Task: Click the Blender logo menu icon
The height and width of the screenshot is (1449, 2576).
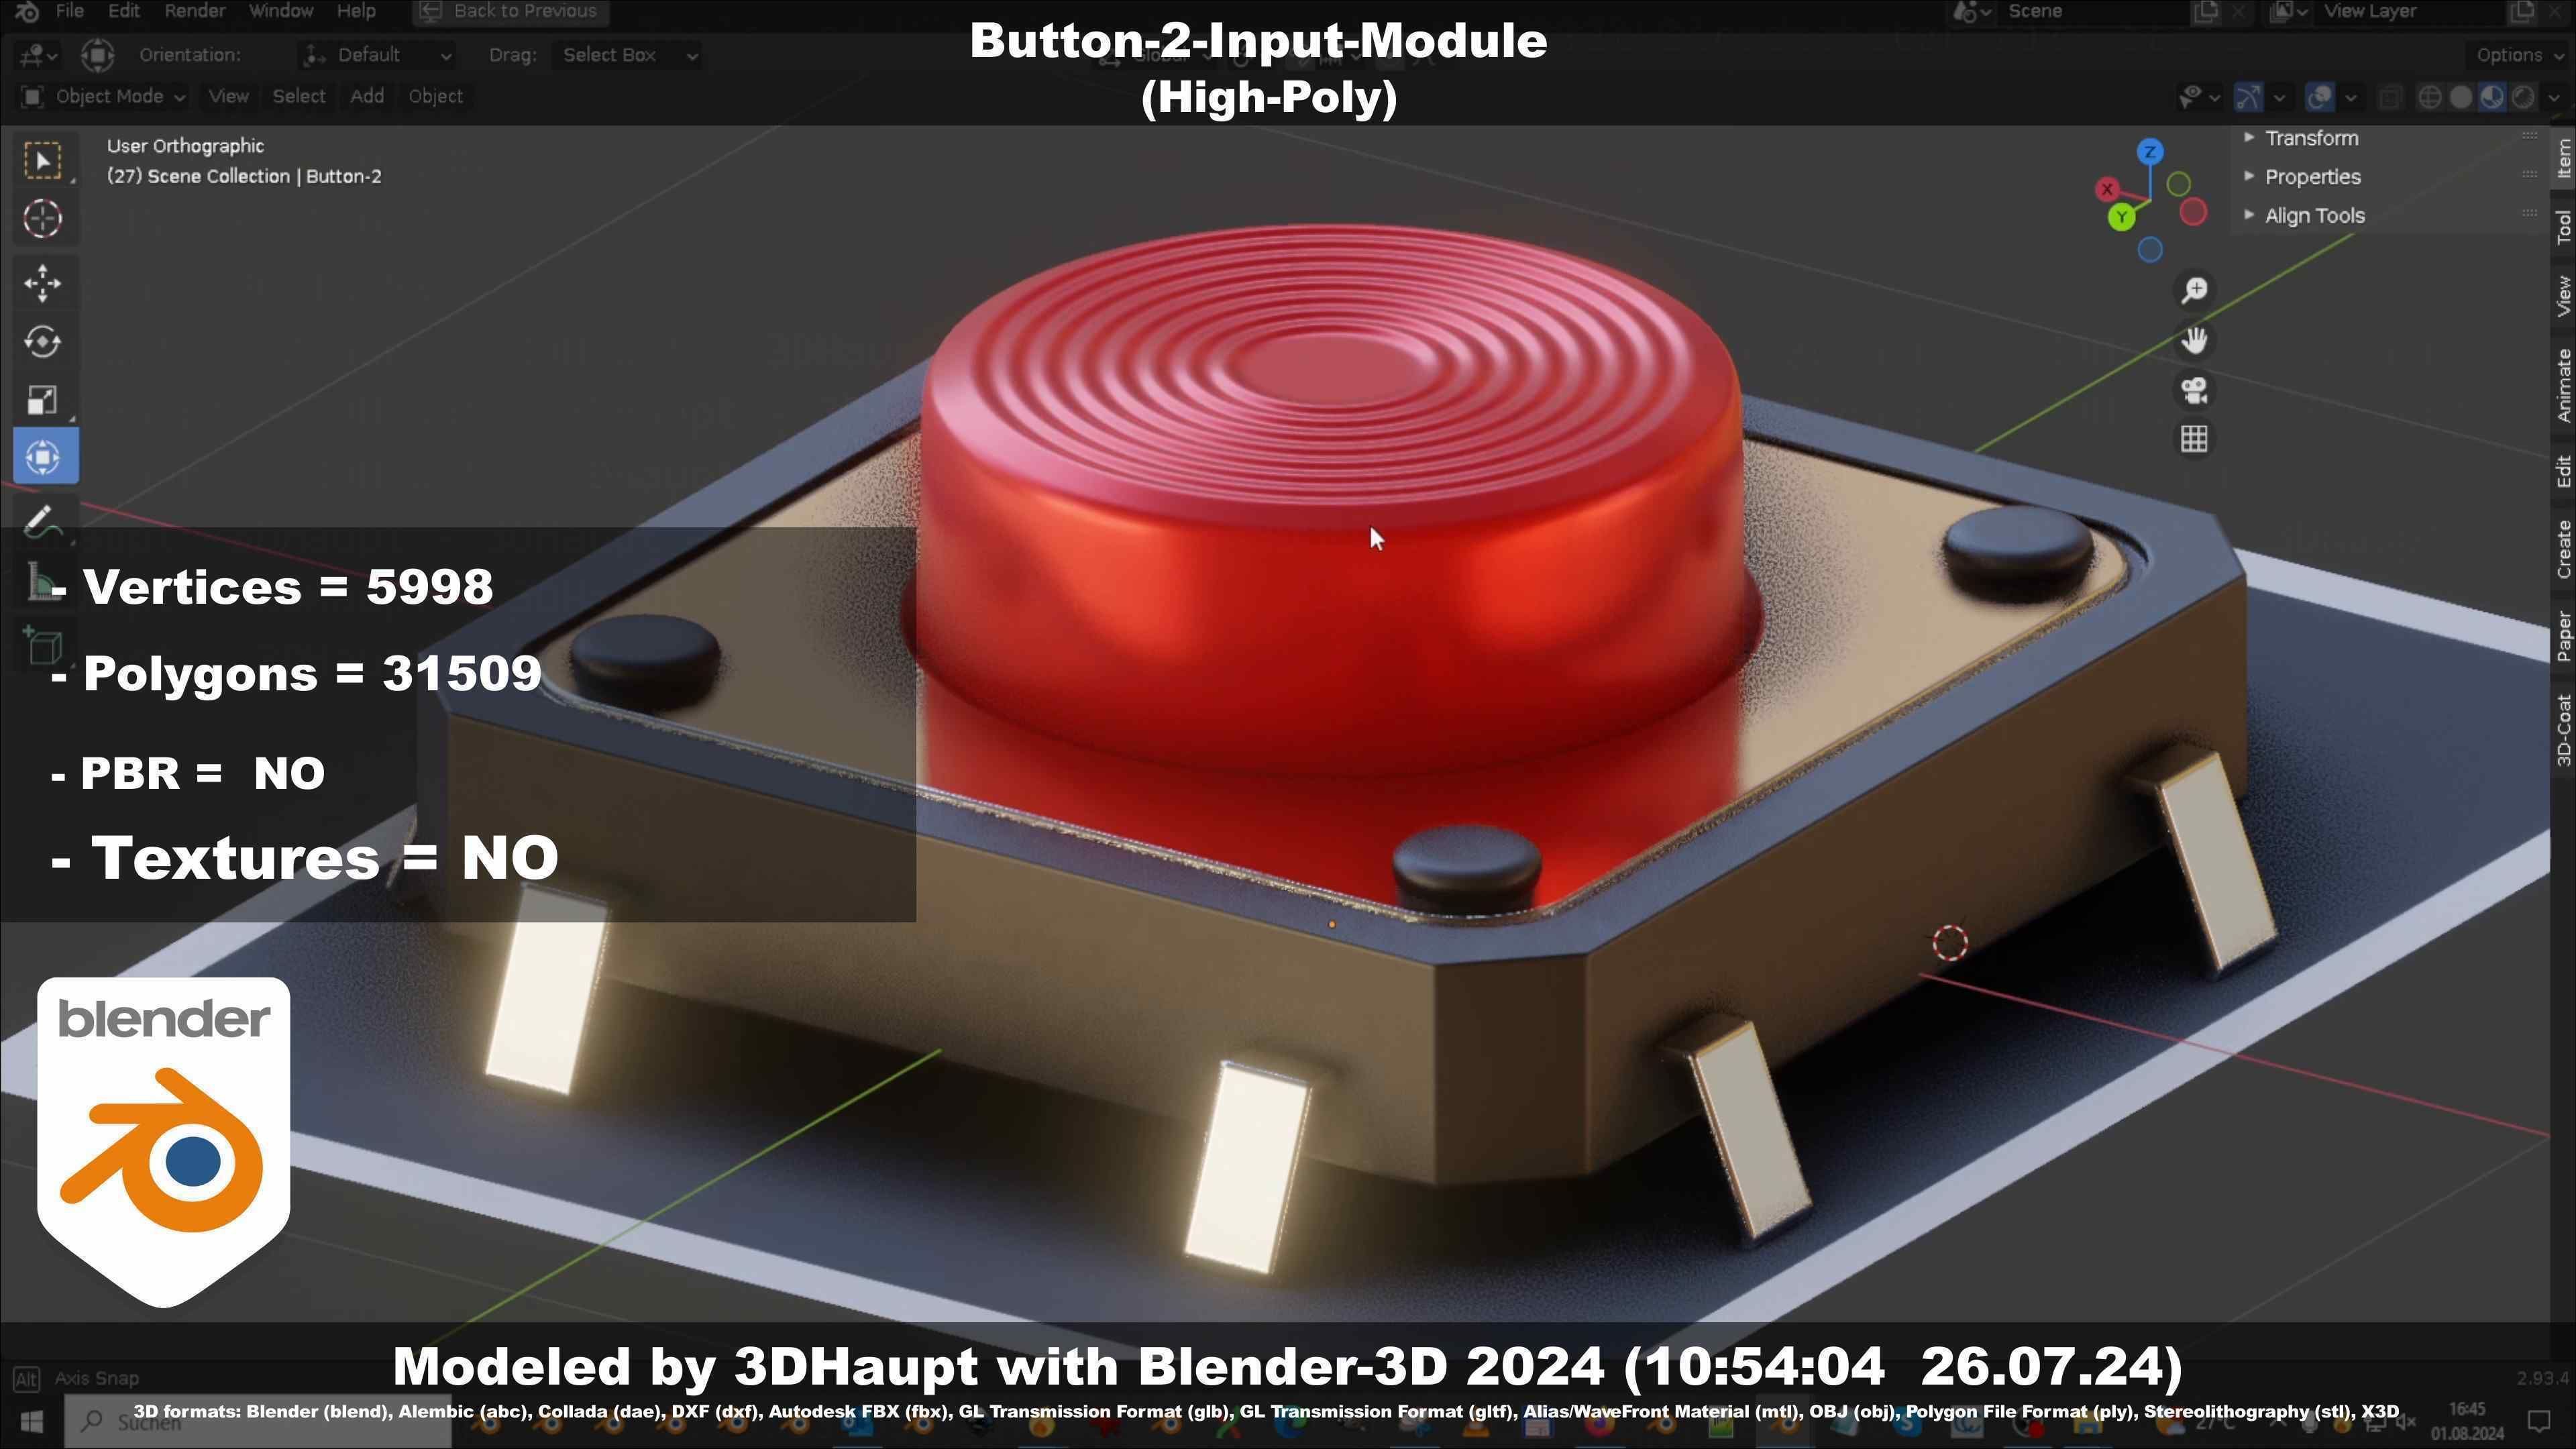Action: pos(27,11)
